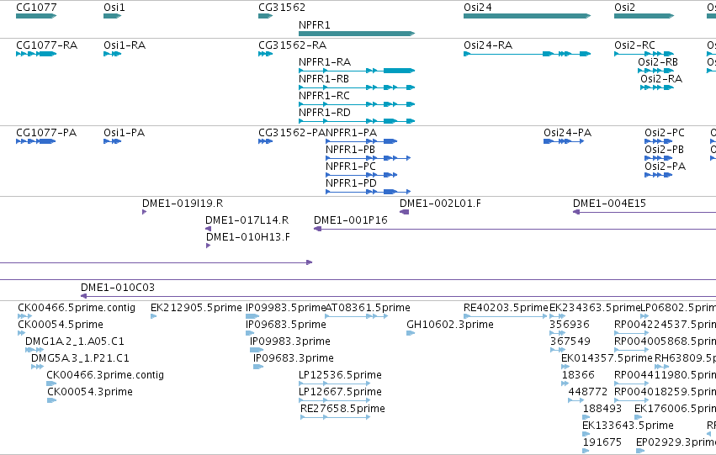Select the Osi24-PA protein glyph

(x=564, y=141)
